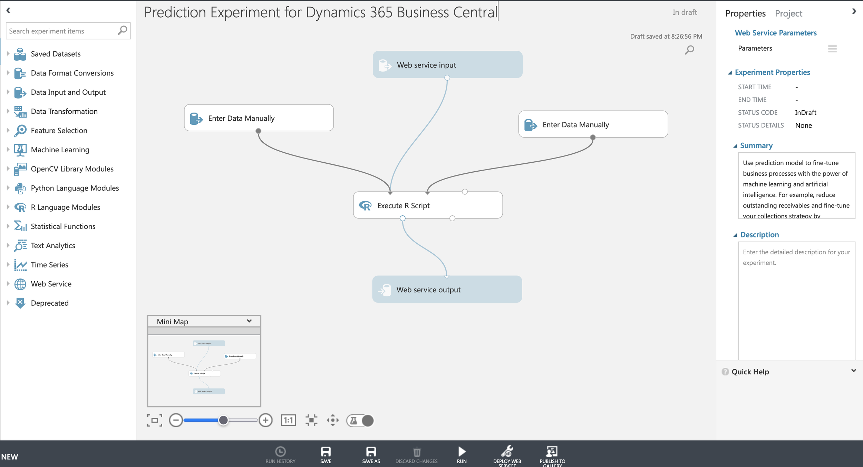Open the Parameters list menu icon

pos(832,49)
